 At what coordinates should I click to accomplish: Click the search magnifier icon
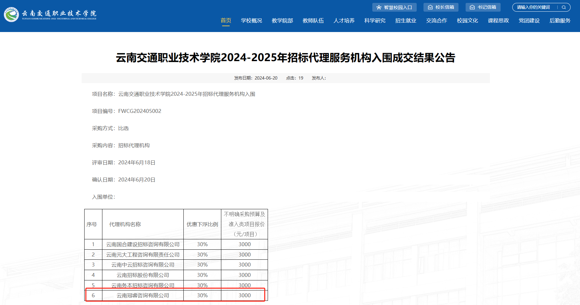[x=564, y=7]
